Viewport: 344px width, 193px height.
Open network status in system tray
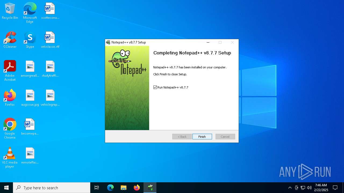point(303,188)
